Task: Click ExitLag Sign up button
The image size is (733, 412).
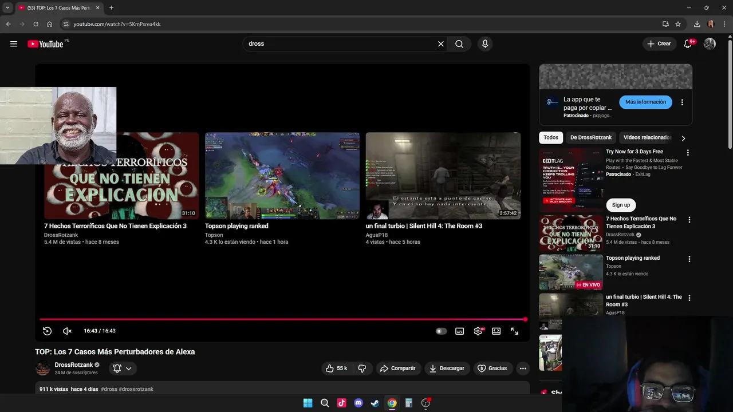Action: click(621, 205)
